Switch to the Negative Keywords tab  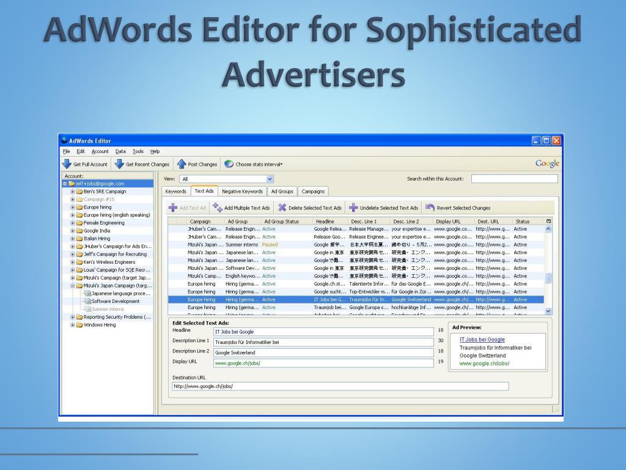pyautogui.click(x=242, y=192)
